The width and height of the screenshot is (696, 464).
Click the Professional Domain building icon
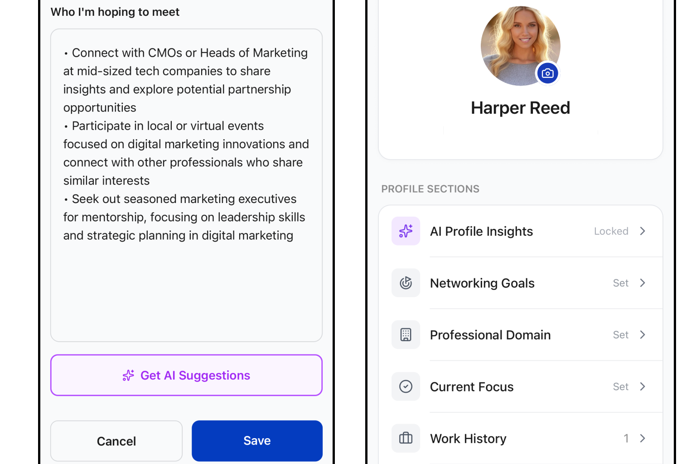406,335
